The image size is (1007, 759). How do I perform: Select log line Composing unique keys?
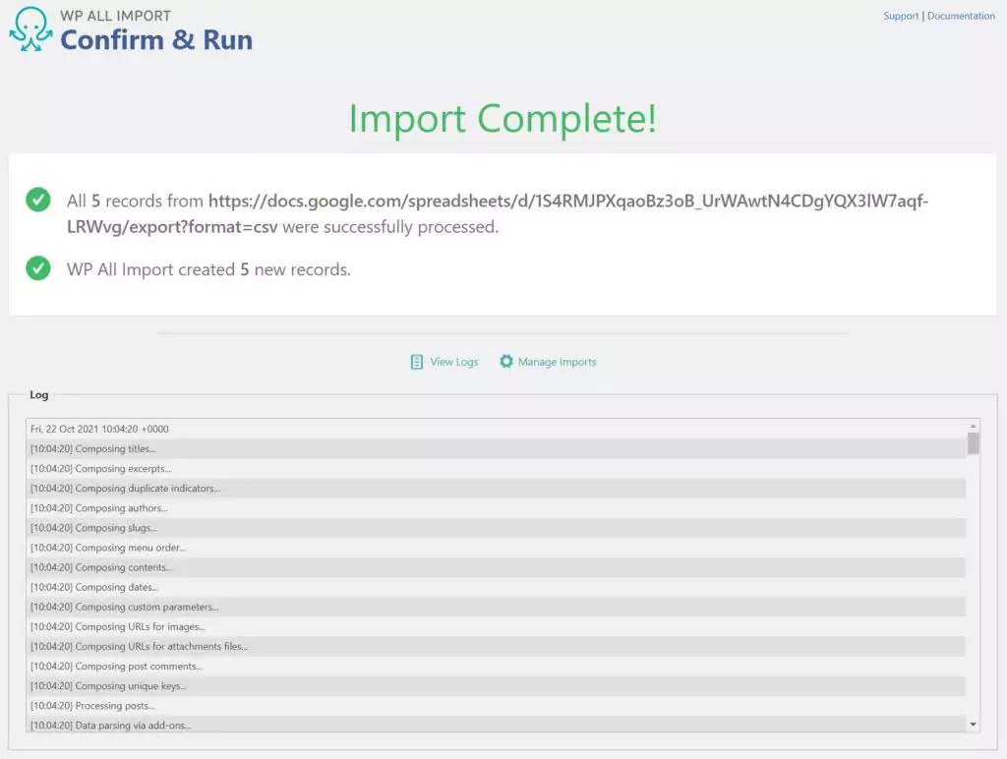pos(496,686)
